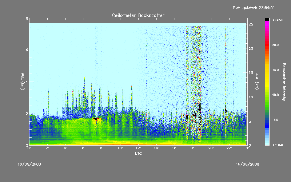Click the '<= 0.0' colorbar tick label
Screen dimensions: 291x182
point(278,145)
